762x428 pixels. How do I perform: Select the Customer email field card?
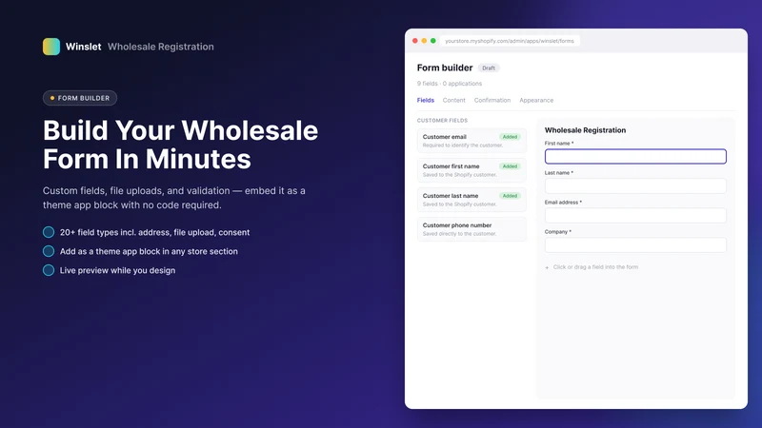[x=471, y=141]
